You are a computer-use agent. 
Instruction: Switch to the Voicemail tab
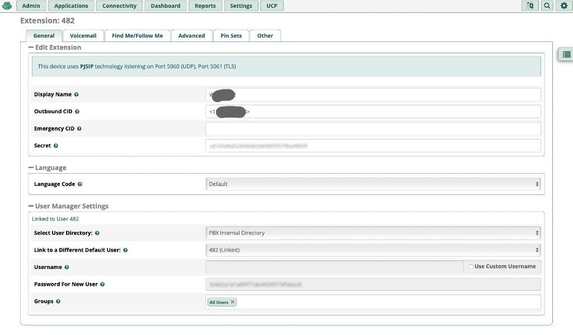(x=83, y=35)
